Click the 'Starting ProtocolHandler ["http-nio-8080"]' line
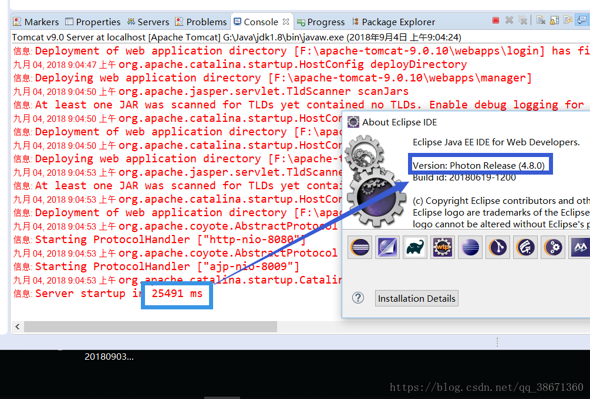This screenshot has width=590, height=399. click(160, 240)
